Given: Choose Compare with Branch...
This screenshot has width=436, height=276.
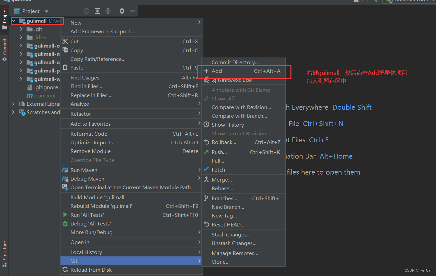Looking at the screenshot, I should click(244, 116).
